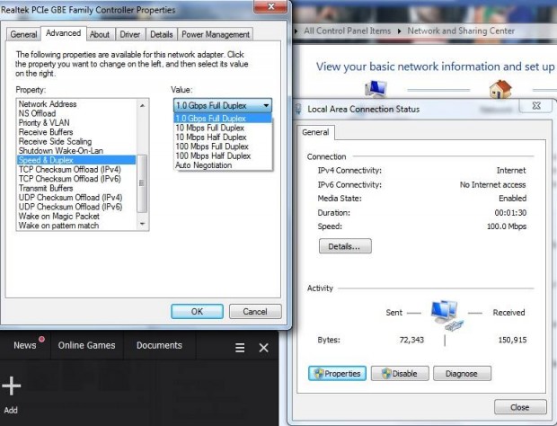Click the network activity computers icon
This screenshot has width=557, height=426.
coord(446,315)
